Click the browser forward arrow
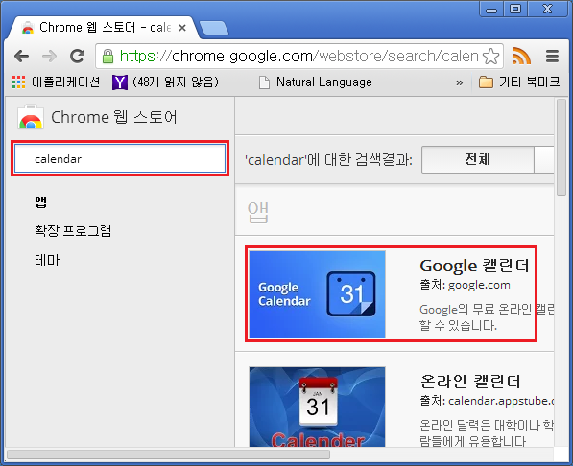The width and height of the screenshot is (573, 466). [49, 56]
